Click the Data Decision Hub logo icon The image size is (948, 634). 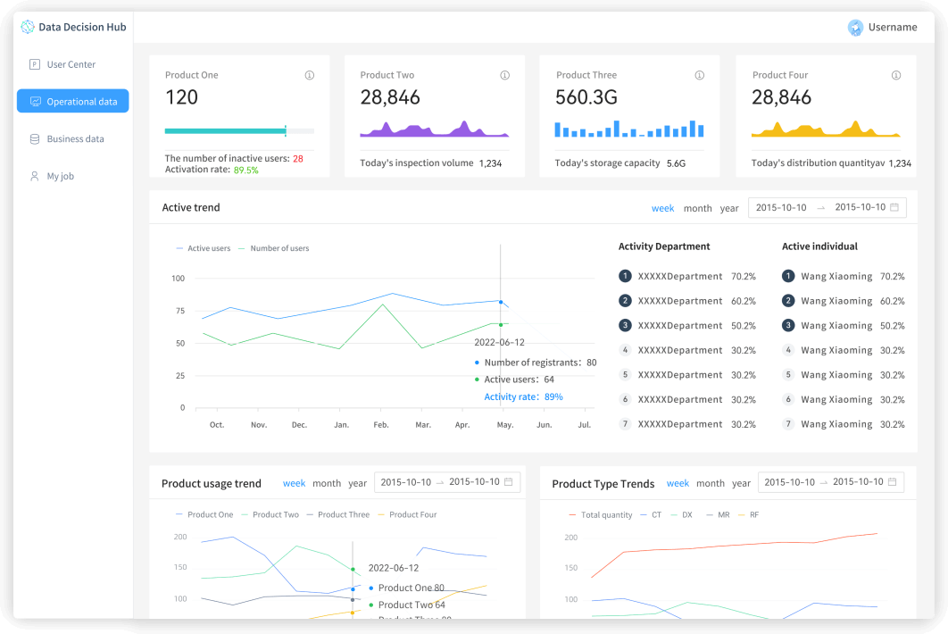(x=28, y=27)
